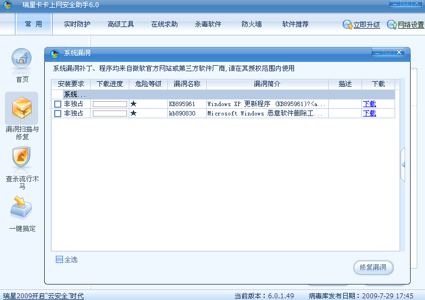Screen dimensions: 425x300
Task: Check the KB895961 row checkbox
Action: point(57,104)
